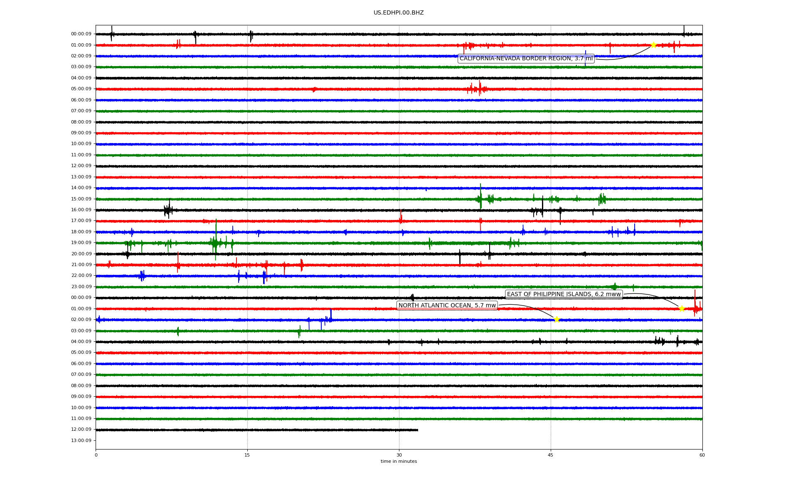Click the 16:00:09 time label

click(81, 210)
